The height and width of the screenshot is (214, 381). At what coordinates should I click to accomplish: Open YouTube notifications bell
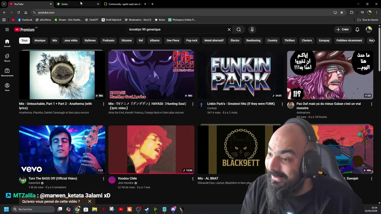pos(357,29)
